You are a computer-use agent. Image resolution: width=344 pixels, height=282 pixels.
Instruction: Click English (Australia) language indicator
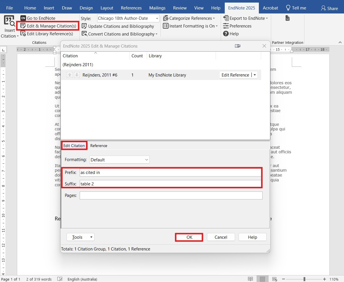(x=82, y=279)
